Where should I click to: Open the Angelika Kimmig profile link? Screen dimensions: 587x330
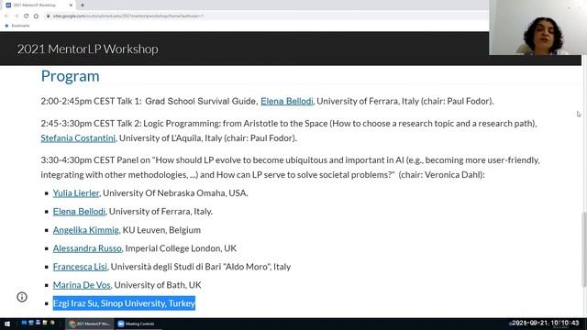point(86,230)
